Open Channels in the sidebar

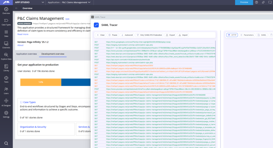(6, 45)
